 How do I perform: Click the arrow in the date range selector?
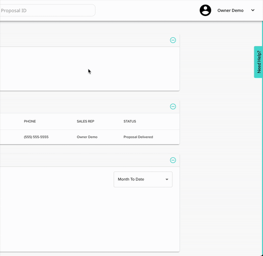[167, 179]
